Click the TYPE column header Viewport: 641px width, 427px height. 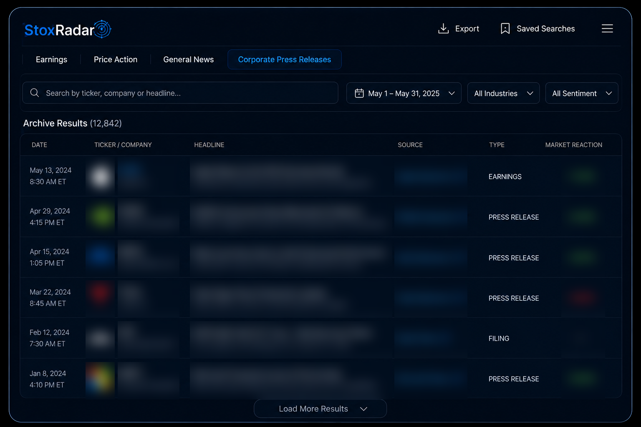click(497, 145)
